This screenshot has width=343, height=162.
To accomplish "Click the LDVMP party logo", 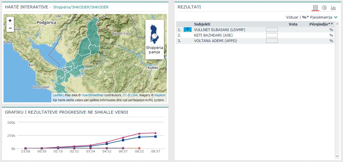I will (187, 30).
